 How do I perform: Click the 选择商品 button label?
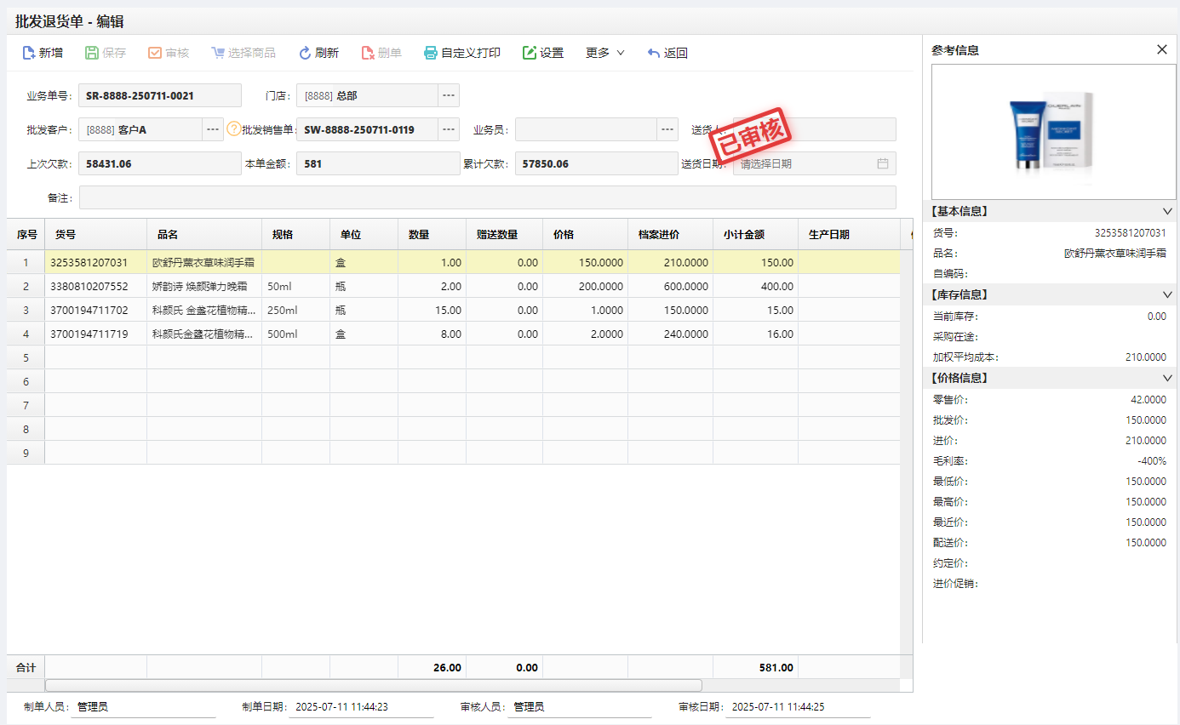click(252, 53)
